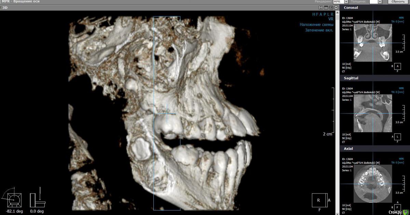Click the grid layout icon

(x=326, y=7)
